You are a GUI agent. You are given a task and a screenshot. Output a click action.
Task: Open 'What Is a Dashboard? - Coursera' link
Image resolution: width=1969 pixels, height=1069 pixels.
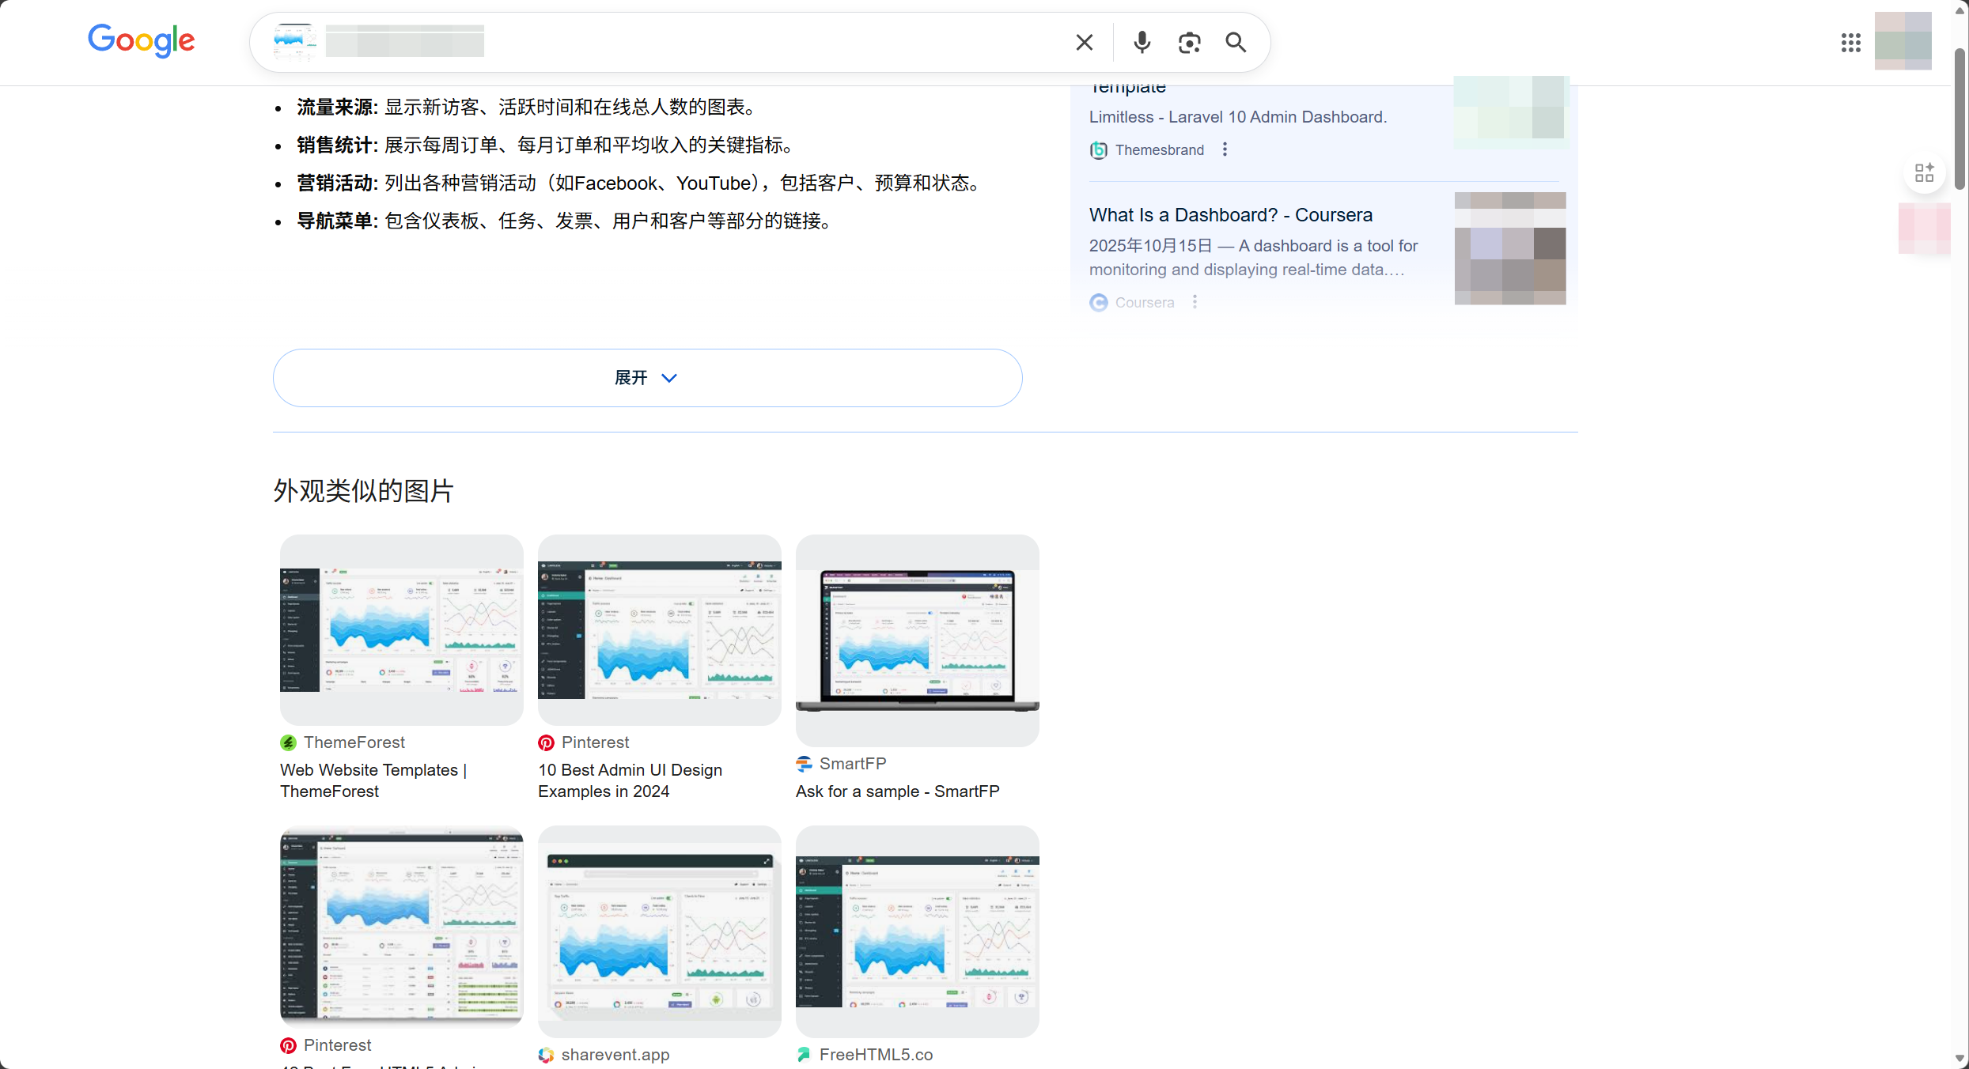coord(1230,214)
